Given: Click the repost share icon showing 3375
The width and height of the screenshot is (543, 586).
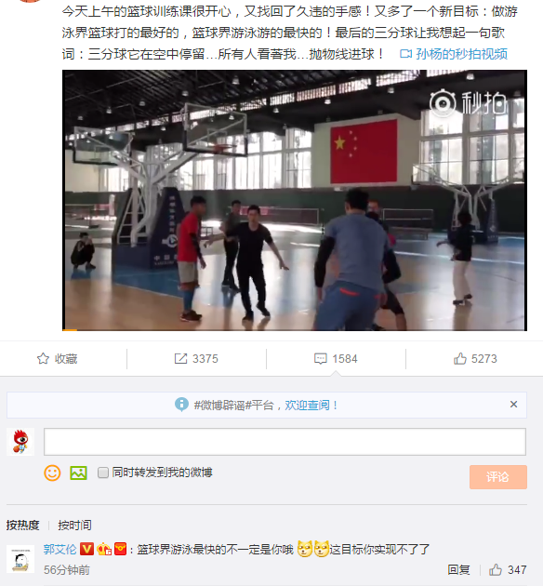Looking at the screenshot, I should [x=180, y=359].
